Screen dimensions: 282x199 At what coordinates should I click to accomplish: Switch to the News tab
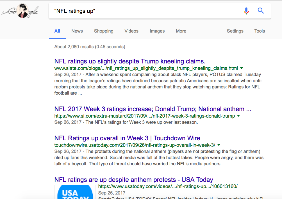tap(77, 31)
